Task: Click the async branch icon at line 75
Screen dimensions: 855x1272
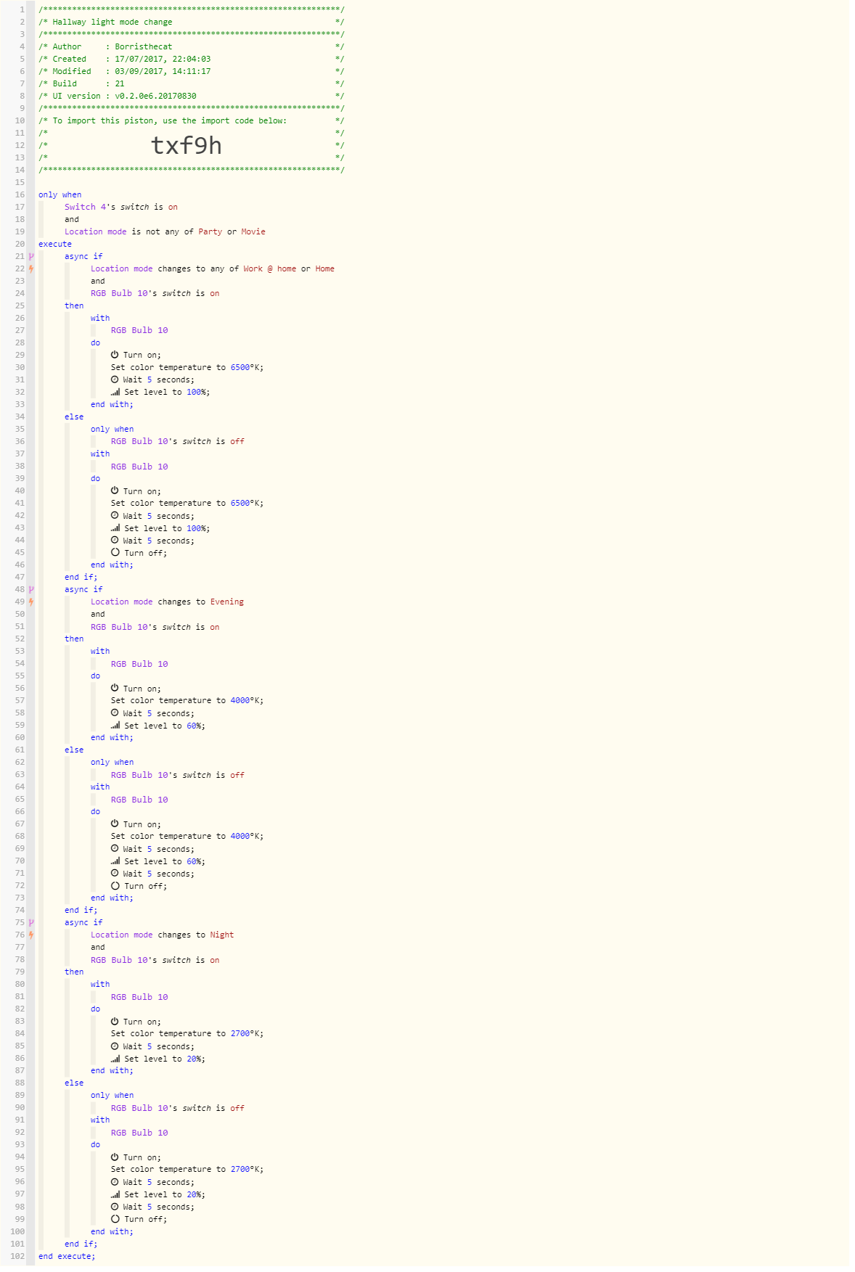Action: coord(31,922)
